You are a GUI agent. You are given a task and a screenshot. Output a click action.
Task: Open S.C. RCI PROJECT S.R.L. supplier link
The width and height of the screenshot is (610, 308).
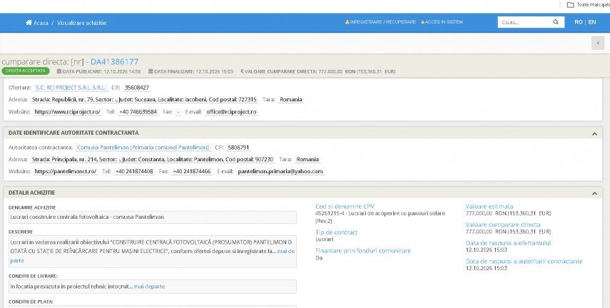click(x=71, y=88)
